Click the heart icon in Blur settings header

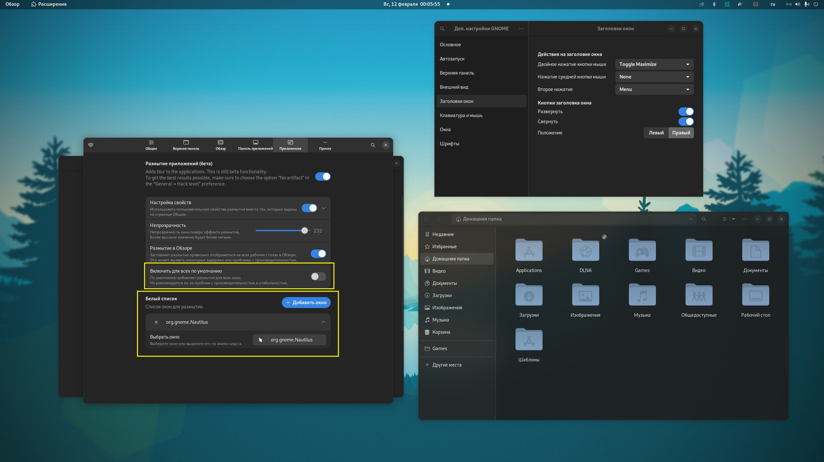click(x=91, y=145)
